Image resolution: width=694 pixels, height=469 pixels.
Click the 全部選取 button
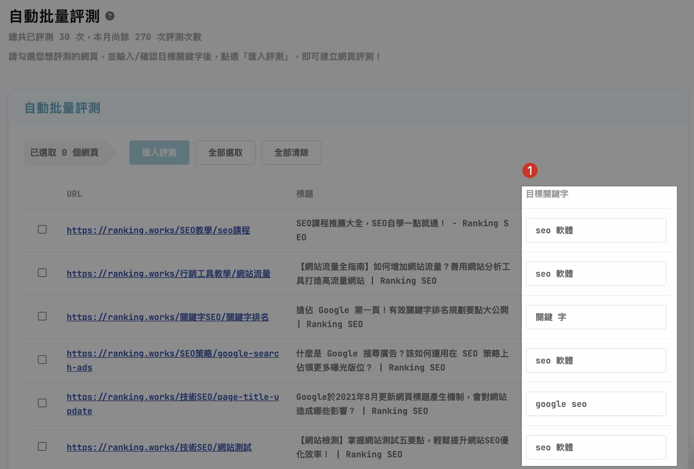coord(225,153)
